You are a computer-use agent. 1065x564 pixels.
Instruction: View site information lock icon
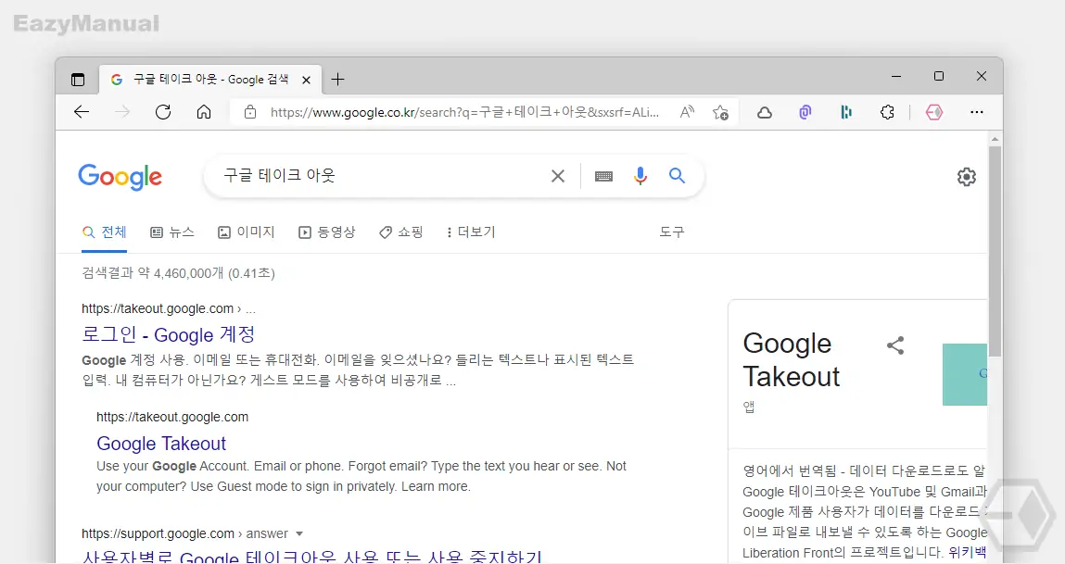pyautogui.click(x=250, y=112)
